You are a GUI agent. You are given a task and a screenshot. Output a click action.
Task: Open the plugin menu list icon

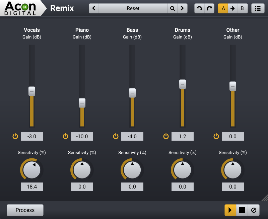[x=258, y=8]
